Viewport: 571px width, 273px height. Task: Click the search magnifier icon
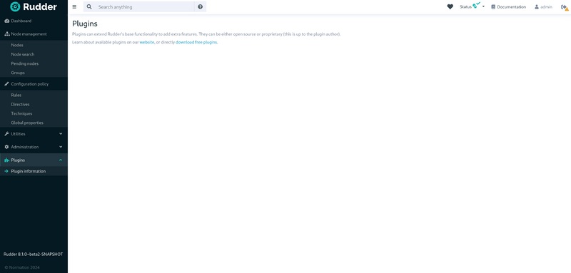pyautogui.click(x=89, y=7)
